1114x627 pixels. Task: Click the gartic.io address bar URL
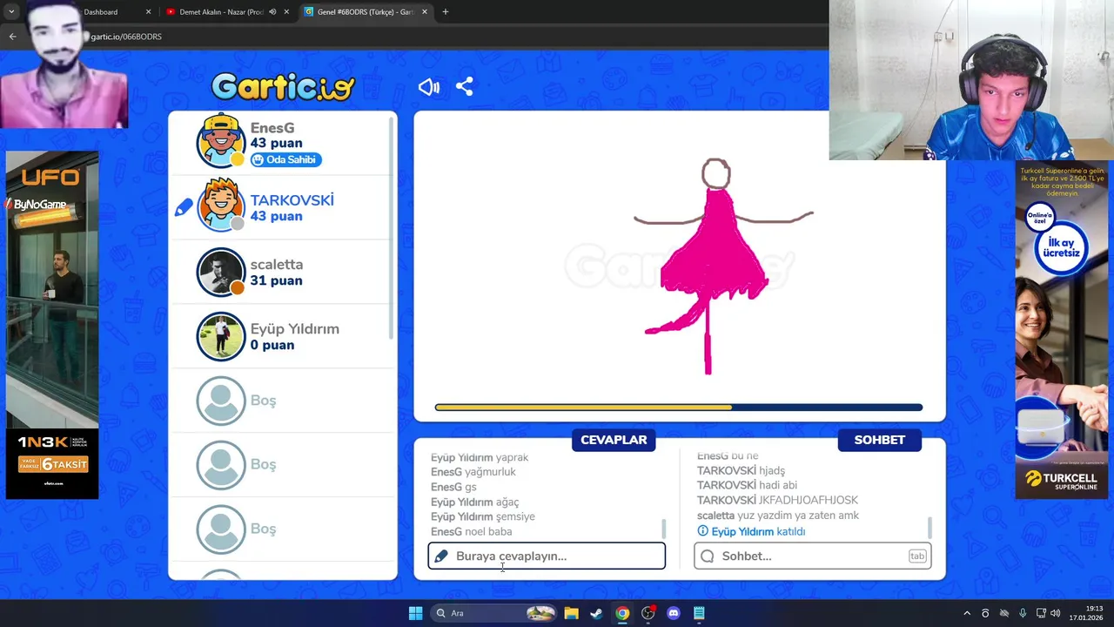tap(126, 37)
